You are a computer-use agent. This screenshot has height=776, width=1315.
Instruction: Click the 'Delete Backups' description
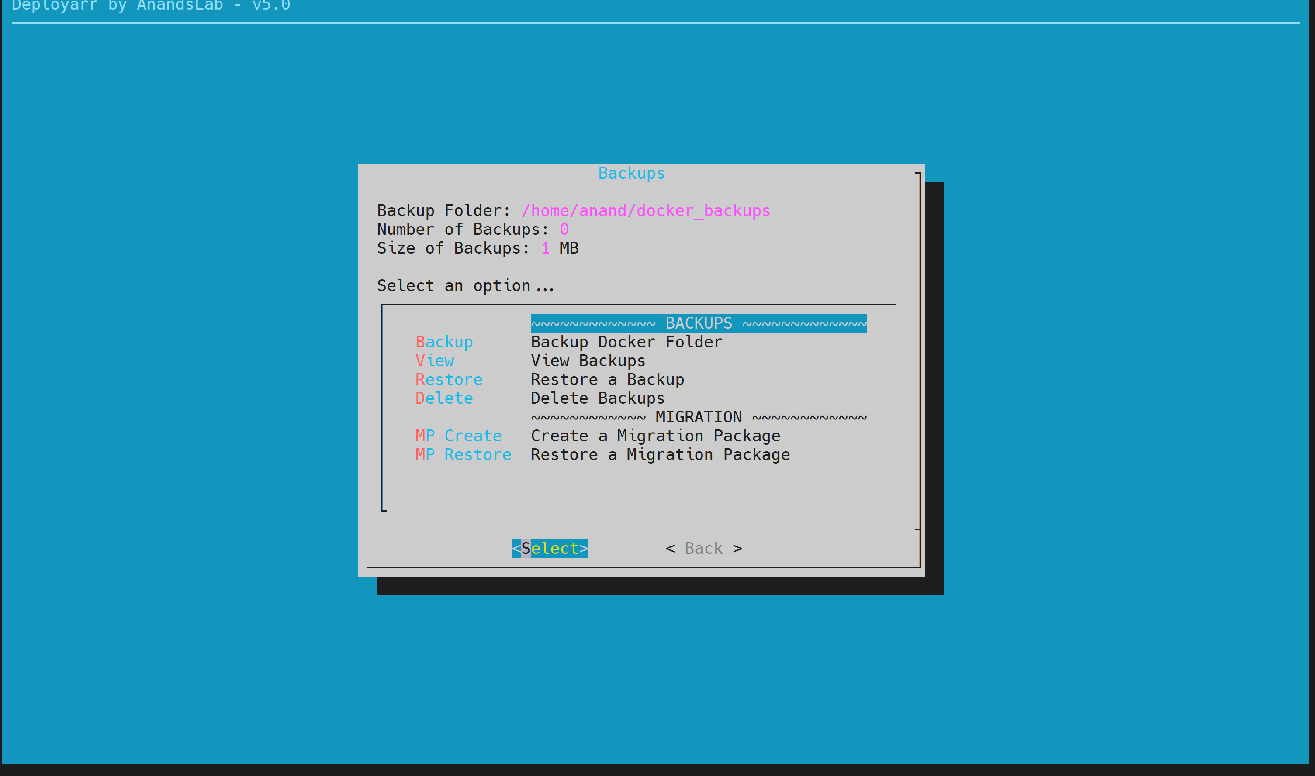tap(598, 398)
